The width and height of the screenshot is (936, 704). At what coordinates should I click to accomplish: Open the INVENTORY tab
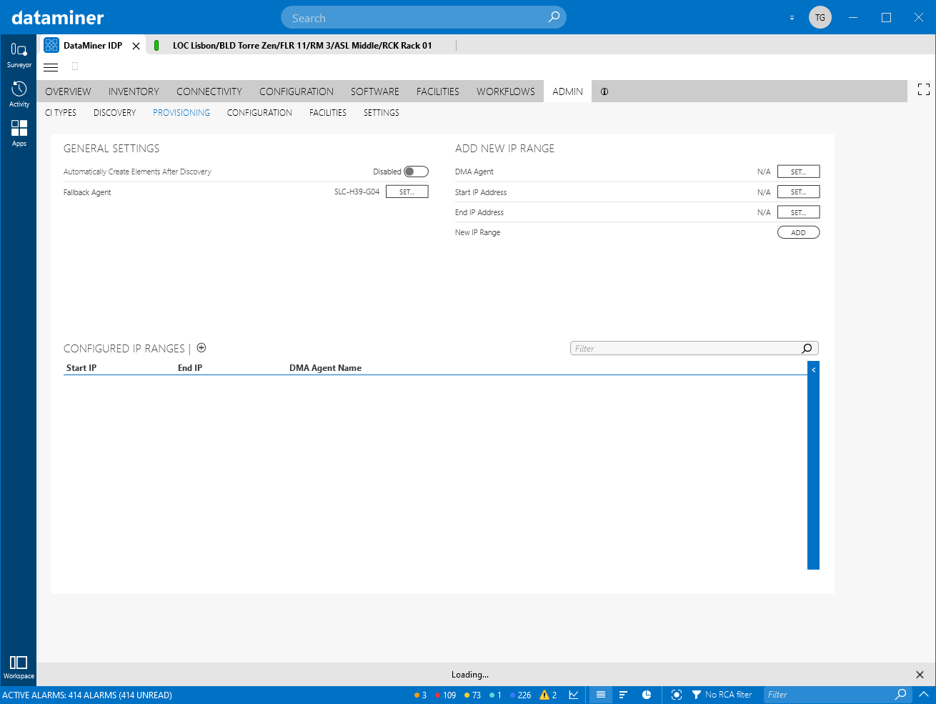(134, 91)
